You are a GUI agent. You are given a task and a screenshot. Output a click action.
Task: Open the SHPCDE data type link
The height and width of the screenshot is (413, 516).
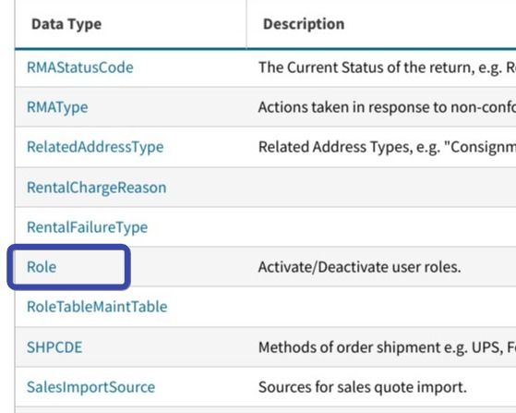pyautogui.click(x=54, y=347)
